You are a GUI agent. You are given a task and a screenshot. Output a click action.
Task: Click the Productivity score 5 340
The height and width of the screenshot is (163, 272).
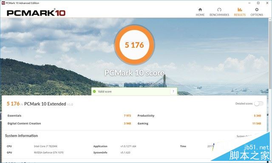[258, 116]
